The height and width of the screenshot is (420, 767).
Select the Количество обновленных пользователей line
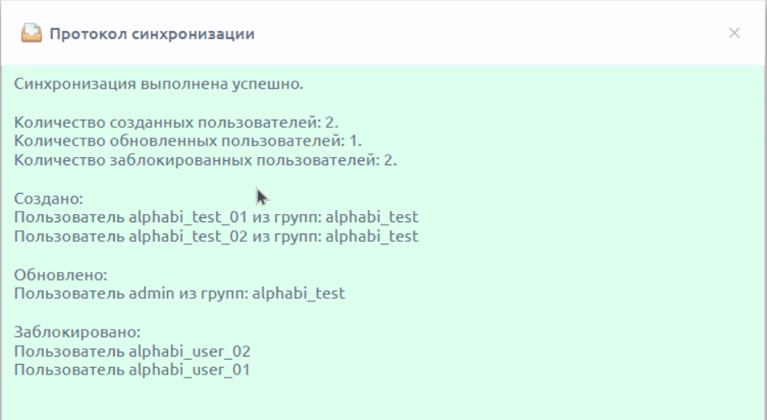[187, 141]
